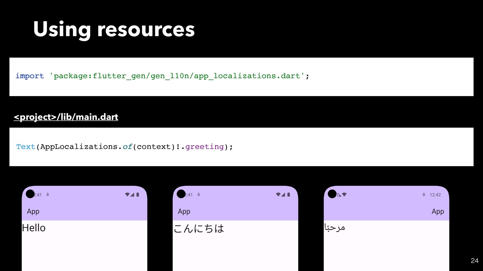The height and width of the screenshot is (271, 483).
Task: Click the slide number 24
Action: (x=474, y=261)
